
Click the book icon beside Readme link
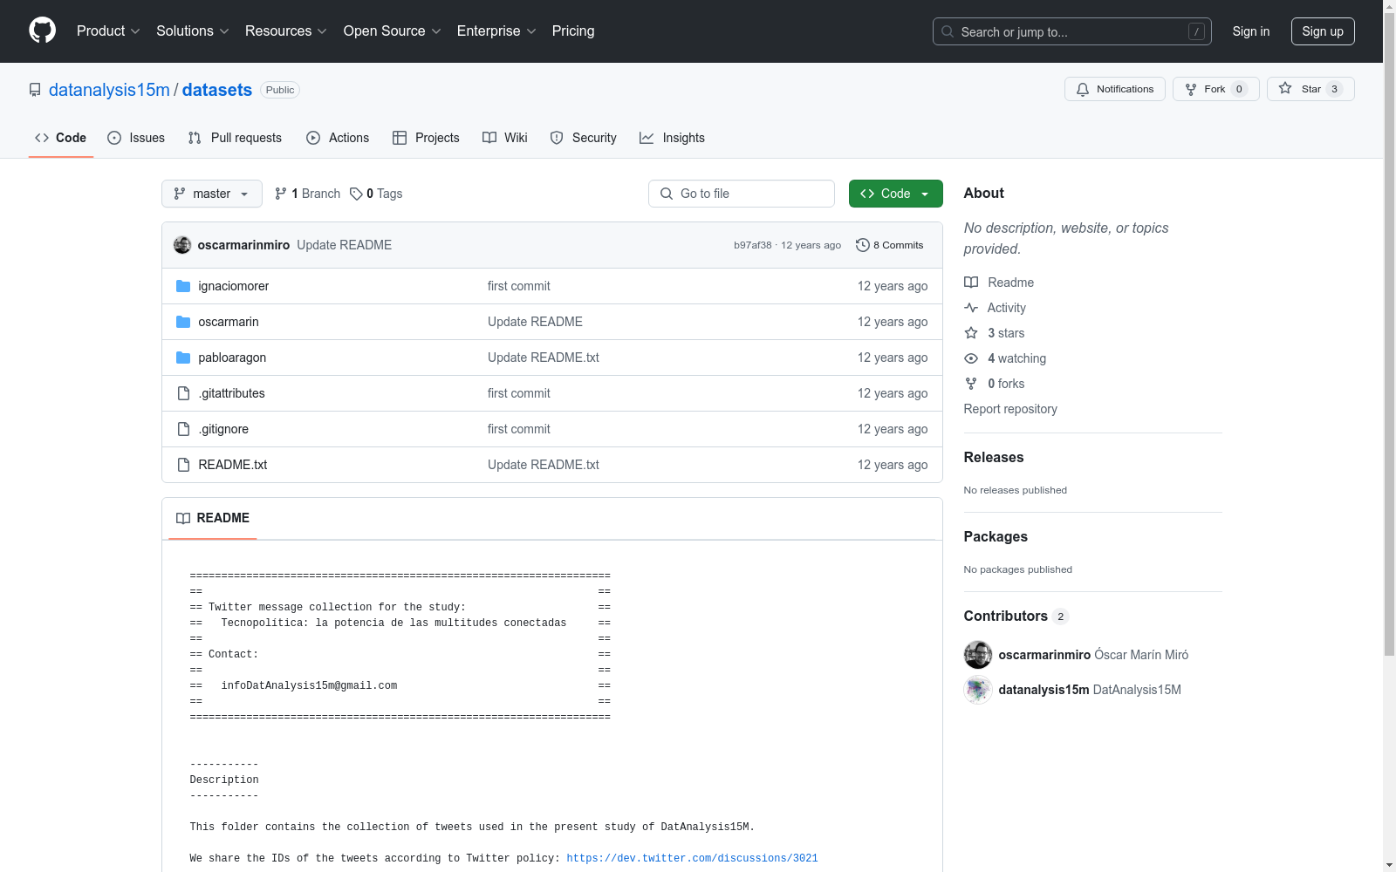coord(971,283)
